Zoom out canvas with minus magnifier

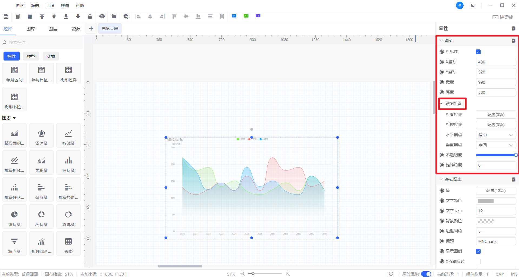(243, 274)
